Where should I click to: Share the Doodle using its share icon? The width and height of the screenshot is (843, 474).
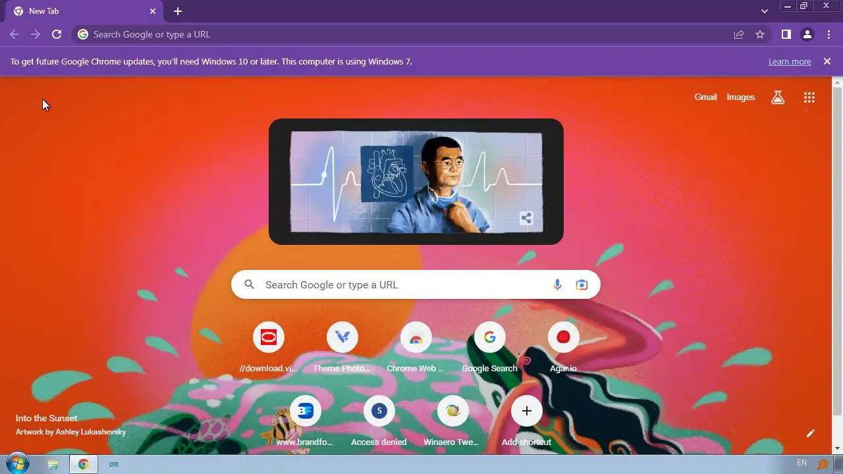(526, 219)
